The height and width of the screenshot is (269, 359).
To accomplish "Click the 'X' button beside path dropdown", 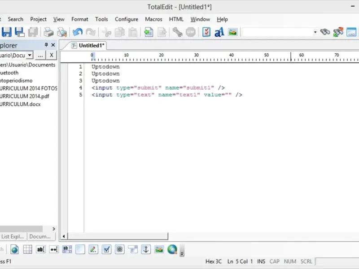I will (x=52, y=55).
